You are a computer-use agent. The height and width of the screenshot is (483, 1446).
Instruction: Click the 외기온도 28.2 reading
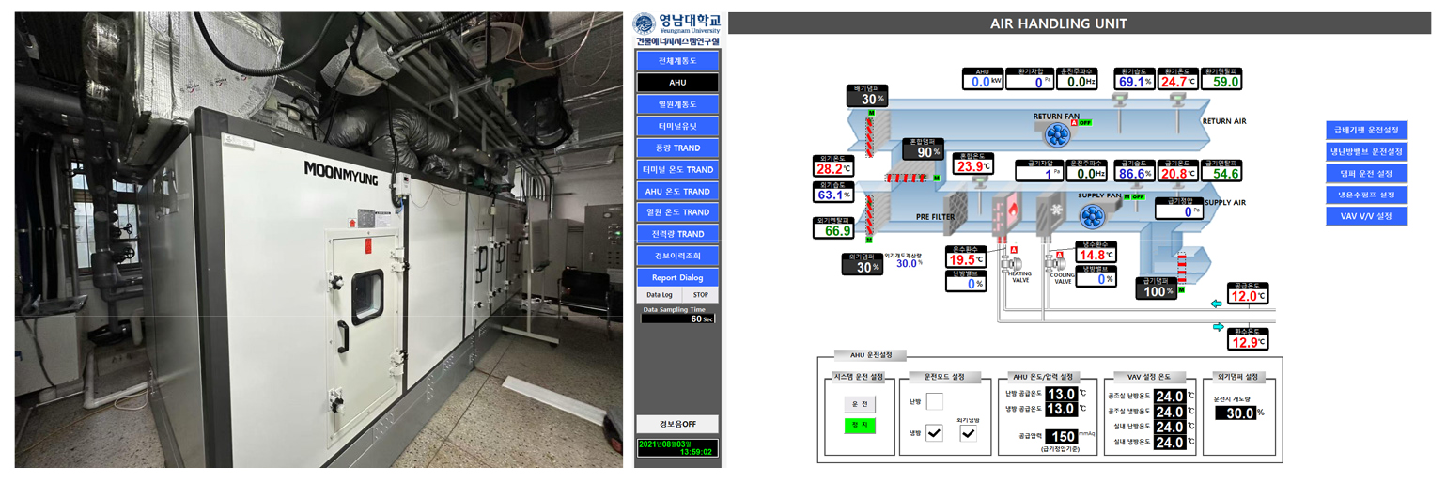833,169
